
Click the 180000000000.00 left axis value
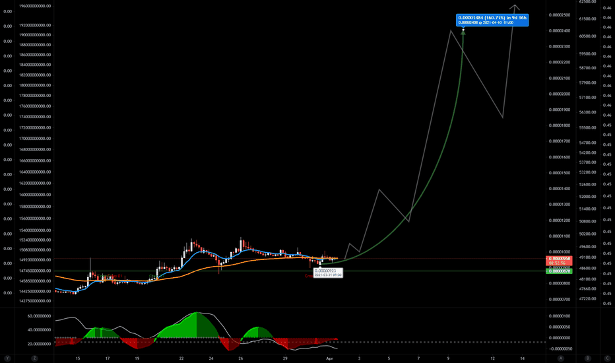coord(35,85)
